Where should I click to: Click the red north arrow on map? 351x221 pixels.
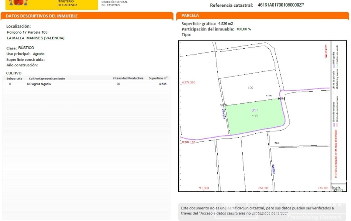tap(325, 51)
